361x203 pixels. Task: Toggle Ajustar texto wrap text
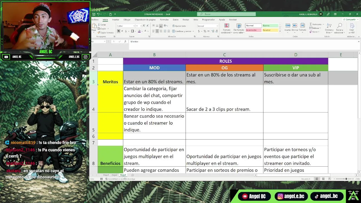coord(179,26)
